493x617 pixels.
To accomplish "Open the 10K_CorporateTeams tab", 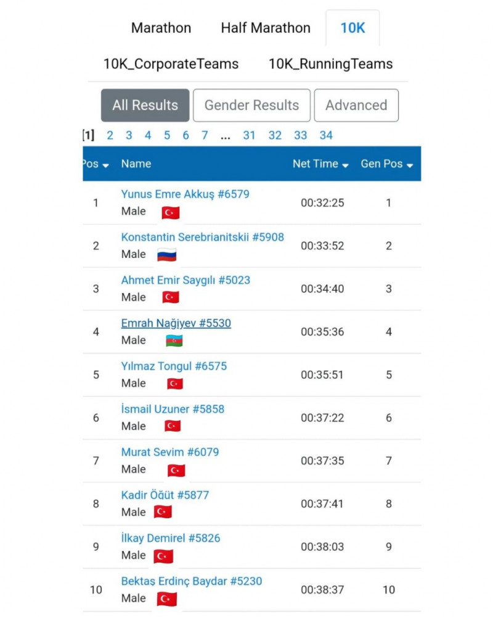I will coord(171,64).
